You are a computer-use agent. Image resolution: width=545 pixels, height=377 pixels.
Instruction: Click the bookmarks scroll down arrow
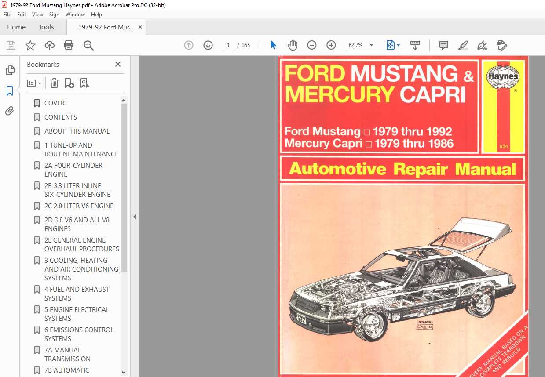pyautogui.click(x=124, y=372)
